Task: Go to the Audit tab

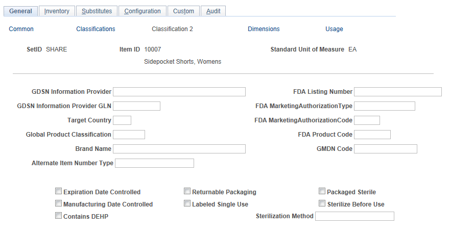Action: 213,11
